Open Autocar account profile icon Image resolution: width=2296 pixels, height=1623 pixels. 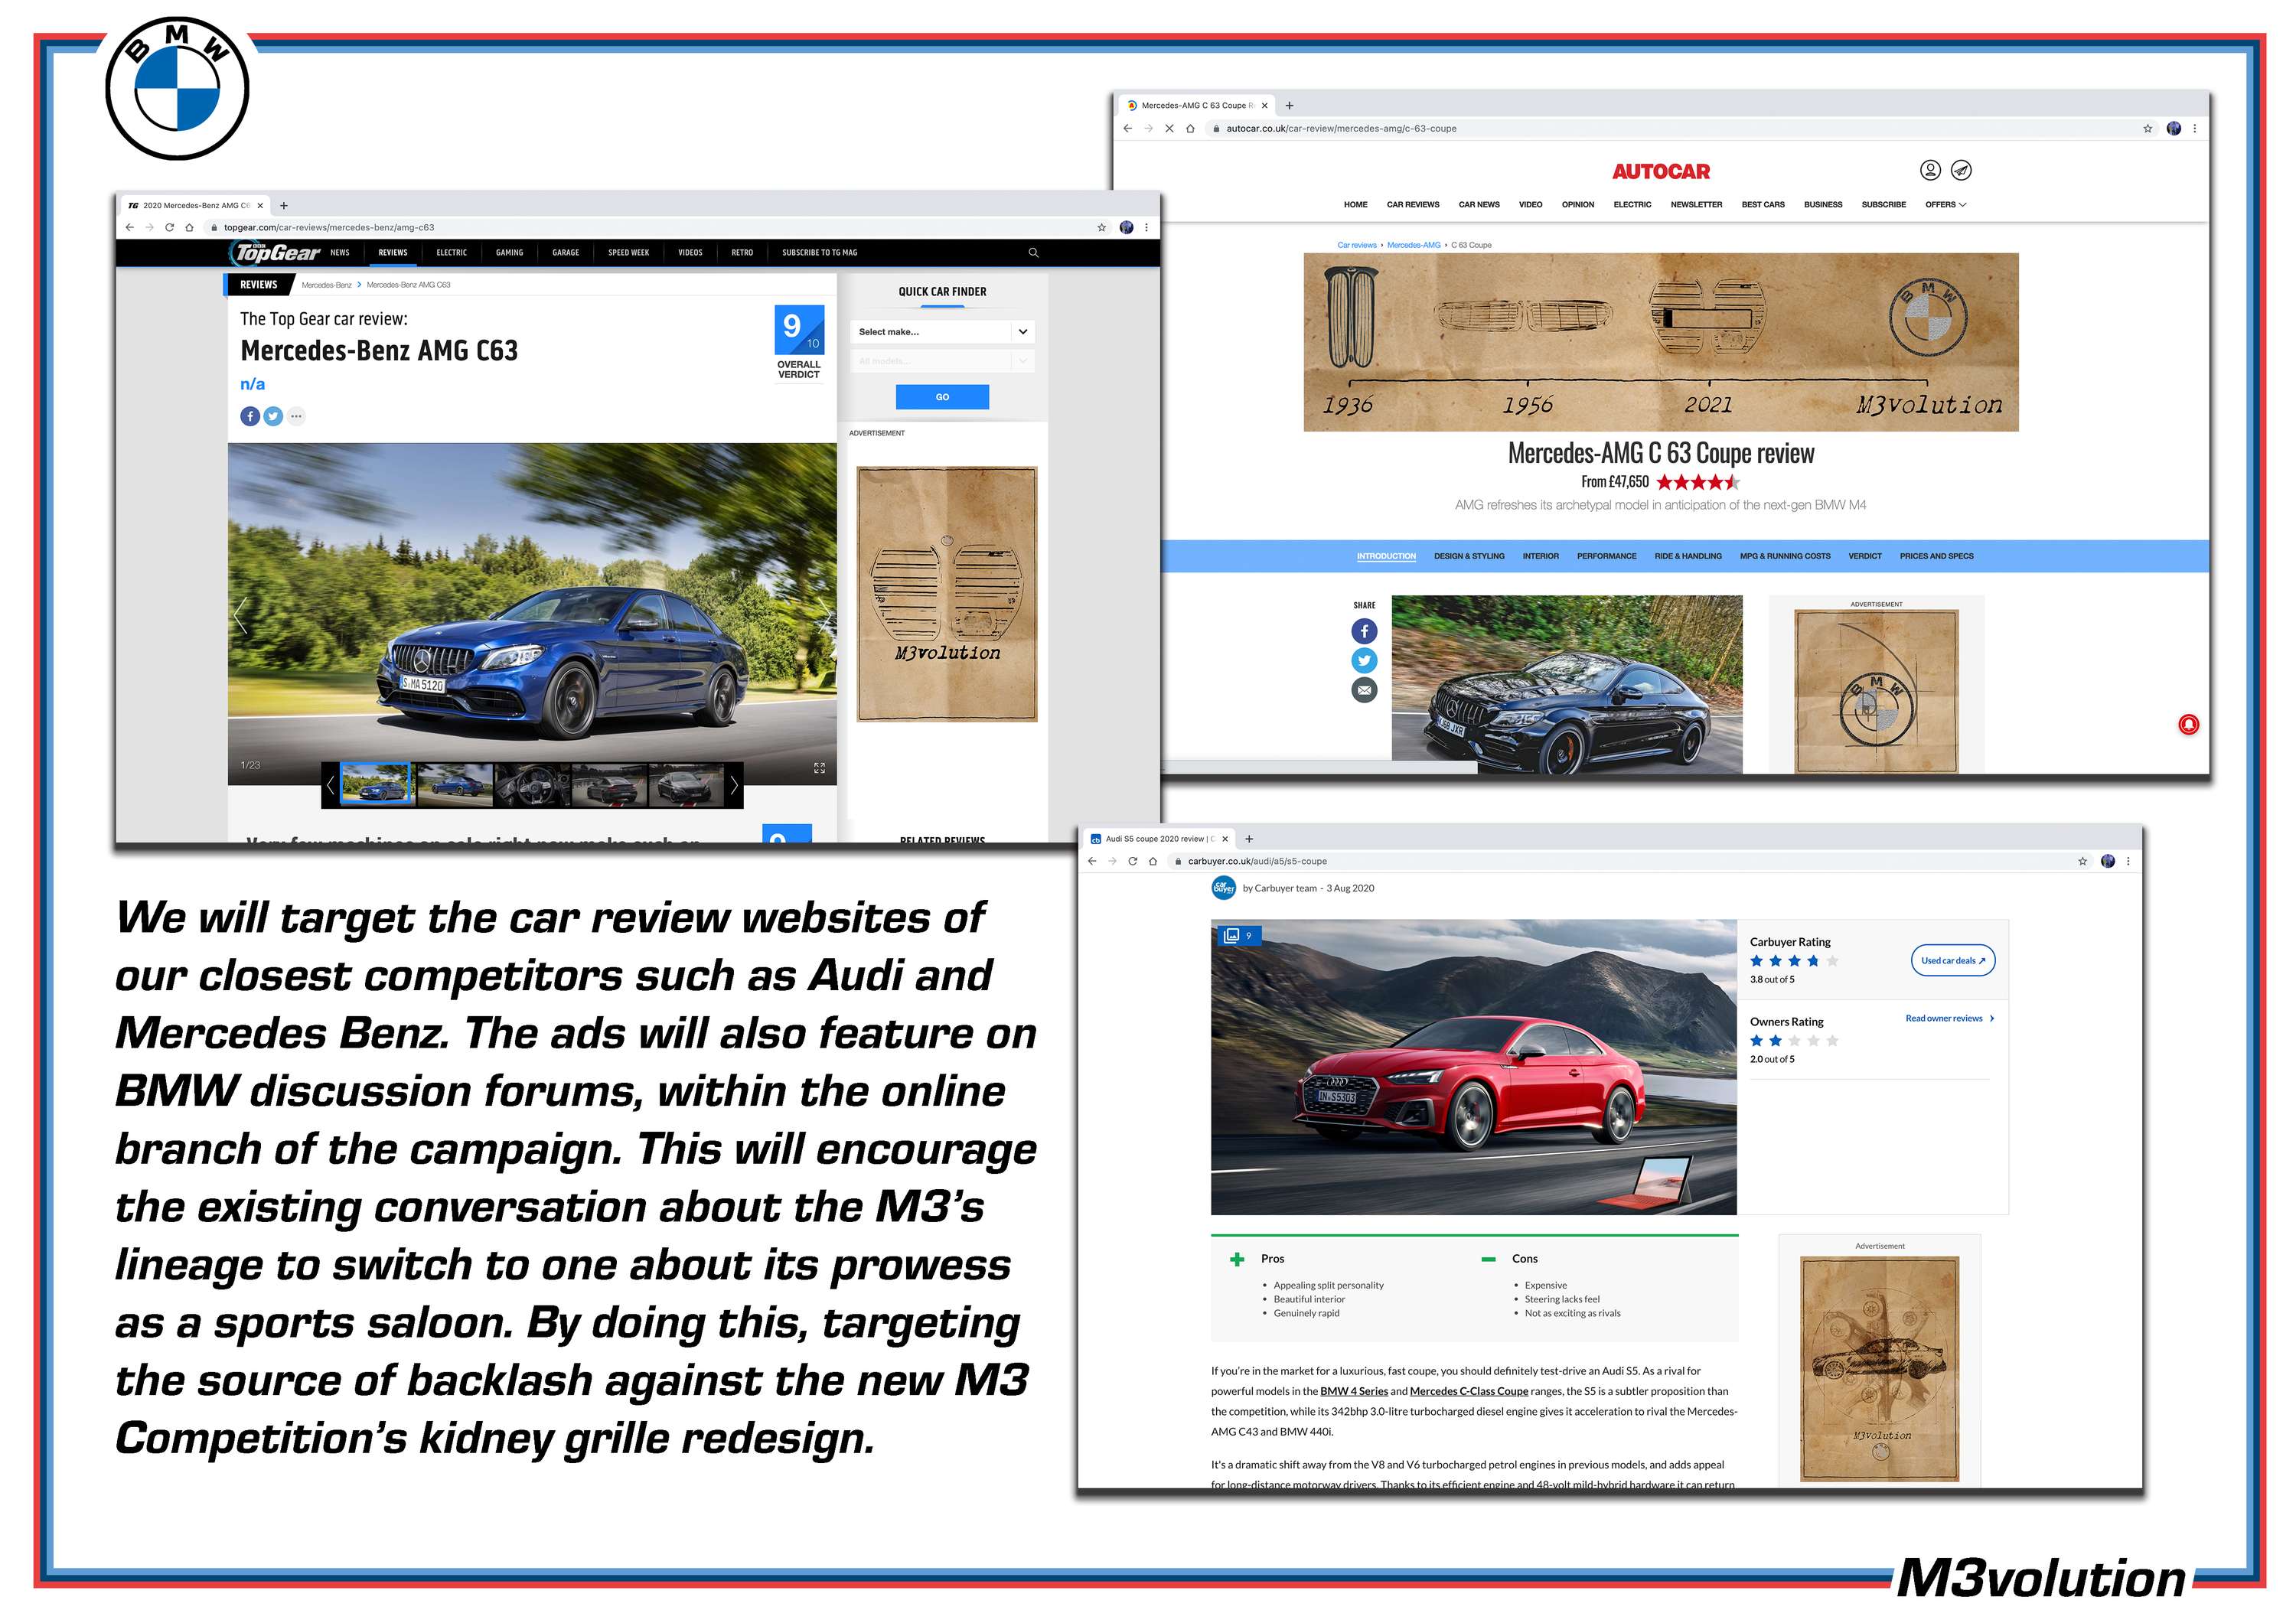coord(1930,171)
